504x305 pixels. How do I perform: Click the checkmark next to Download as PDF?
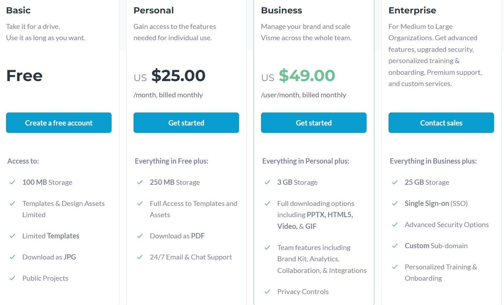[140, 236]
